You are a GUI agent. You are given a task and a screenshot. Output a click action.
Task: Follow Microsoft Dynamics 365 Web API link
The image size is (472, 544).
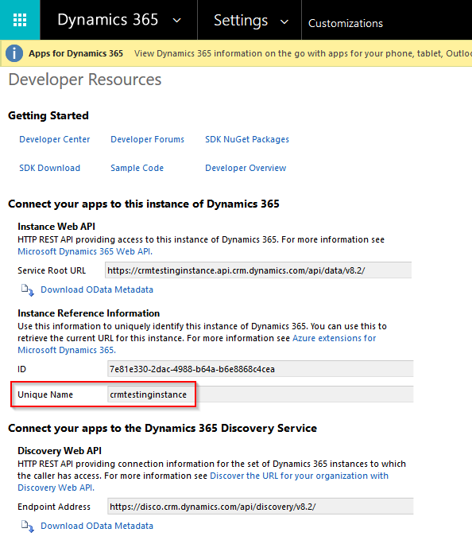[85, 251]
